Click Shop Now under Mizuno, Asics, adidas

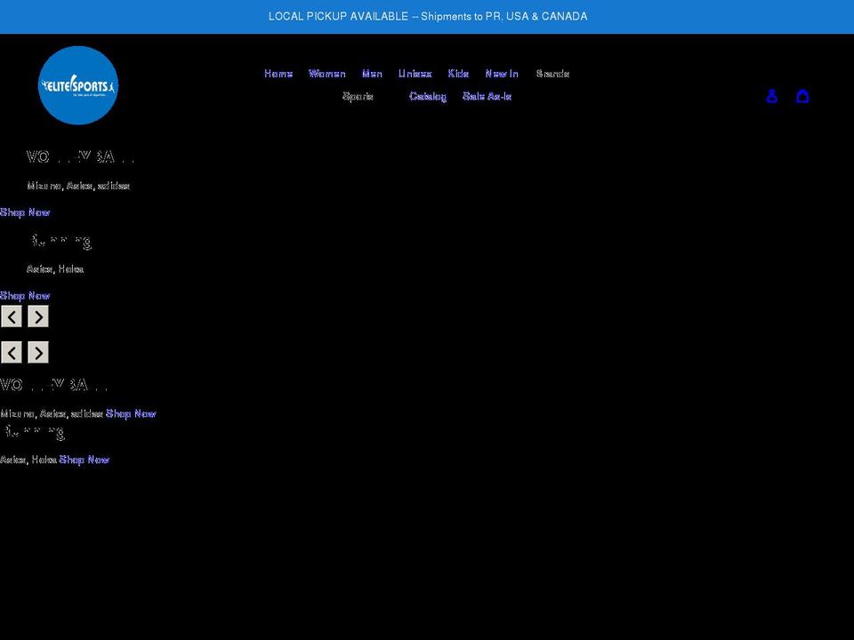(x=25, y=212)
